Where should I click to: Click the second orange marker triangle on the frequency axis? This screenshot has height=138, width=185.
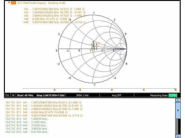coord(80,90)
